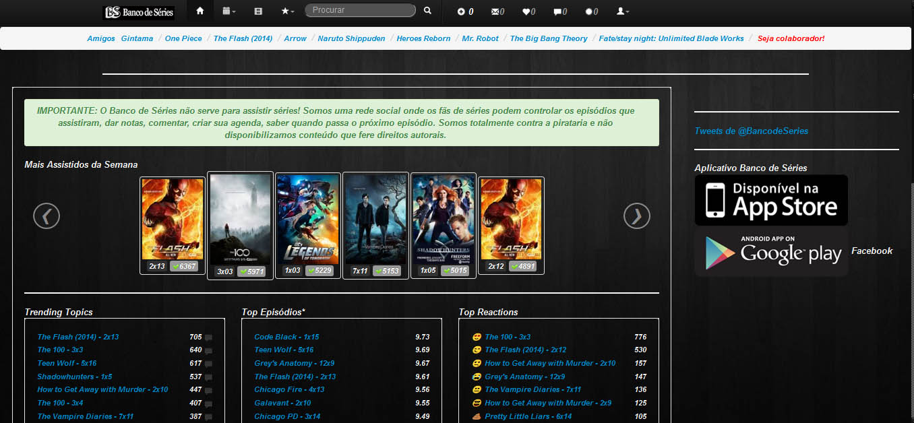914x423 pixels.
Task: Mark episode watched via 5971 checkmark
Action: click(251, 271)
